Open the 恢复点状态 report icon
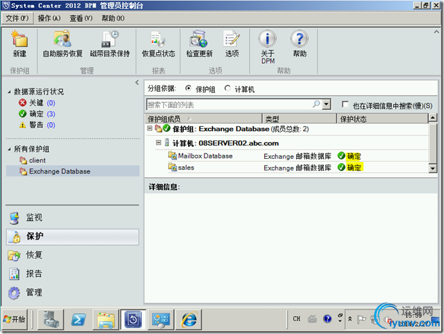 [x=158, y=39]
